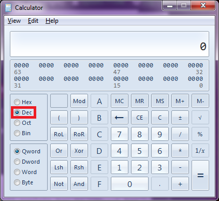219x201 pixels.
Task: Insert a close parenthesis
Action: pos(79,118)
